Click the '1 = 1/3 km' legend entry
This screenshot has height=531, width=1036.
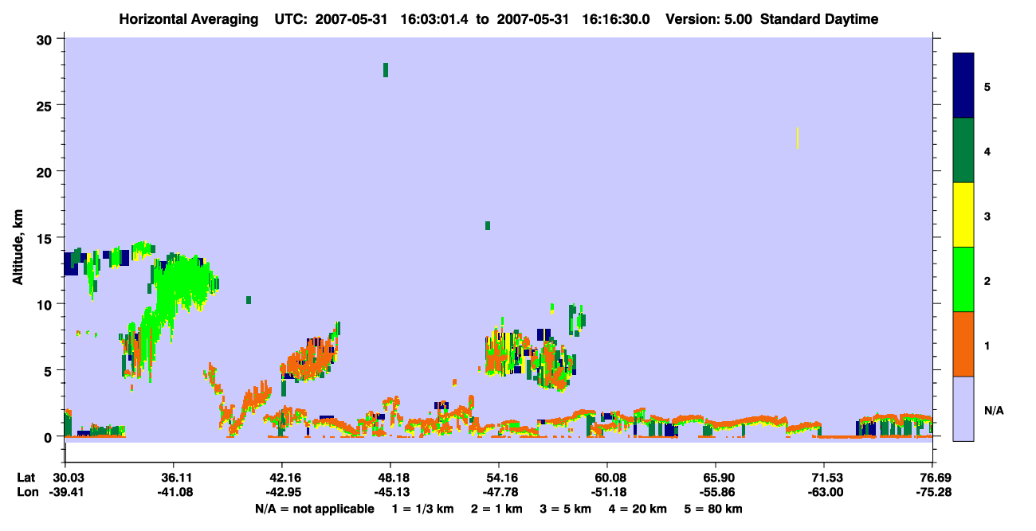422,509
